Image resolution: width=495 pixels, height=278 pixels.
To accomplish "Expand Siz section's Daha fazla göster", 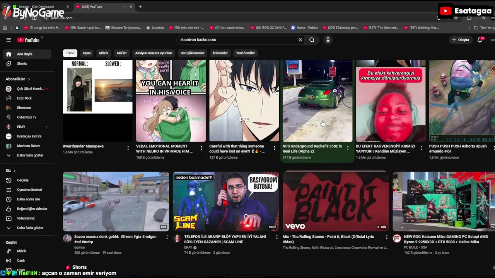I will click(x=27, y=228).
